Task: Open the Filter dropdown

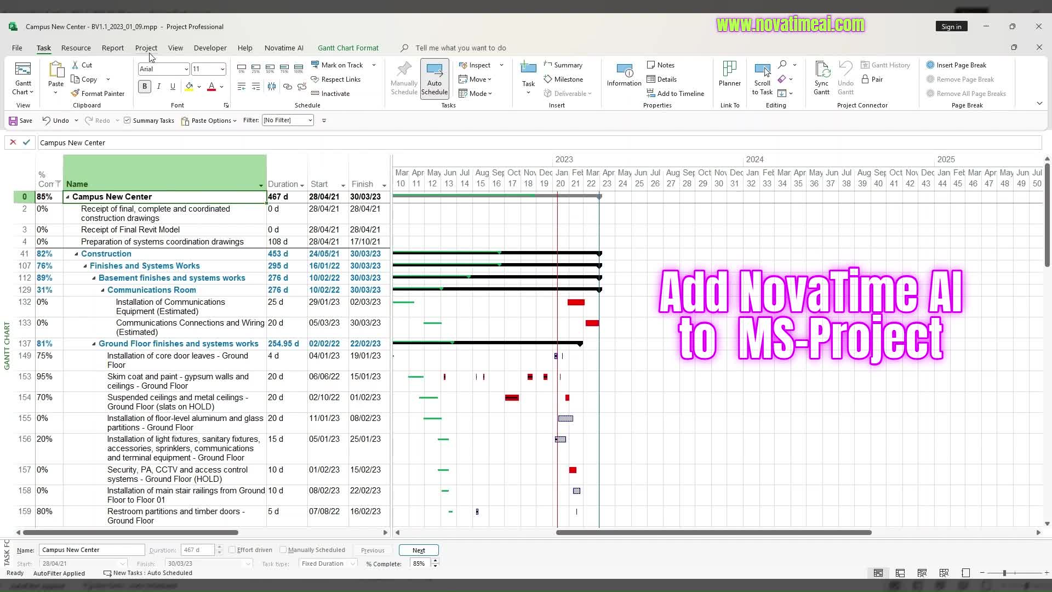Action: coord(310,121)
